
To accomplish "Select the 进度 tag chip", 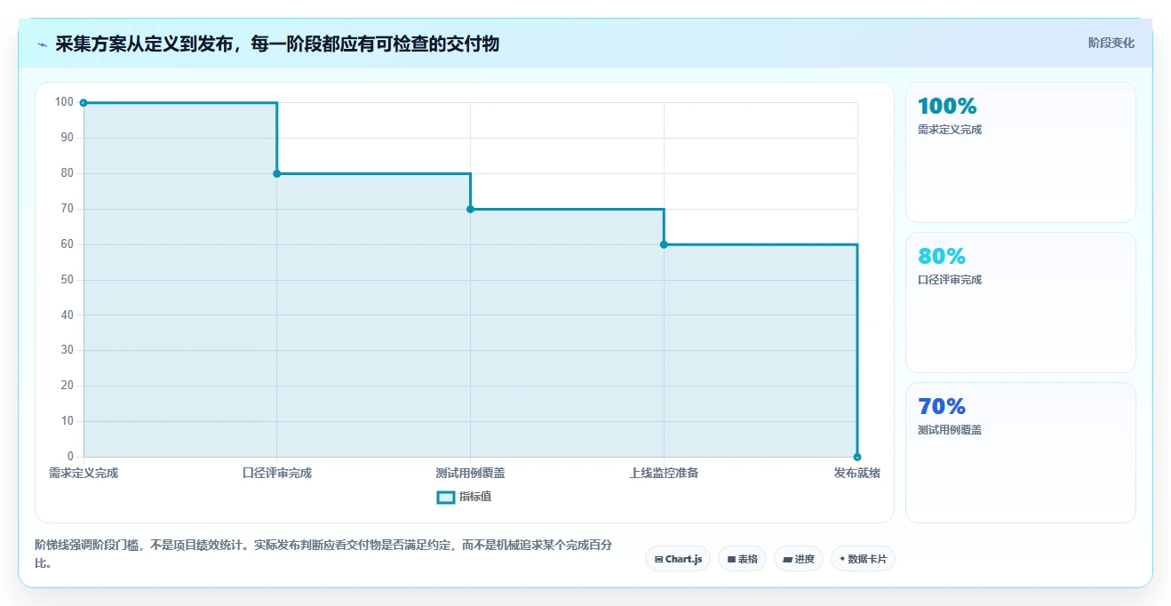I will coord(798,559).
